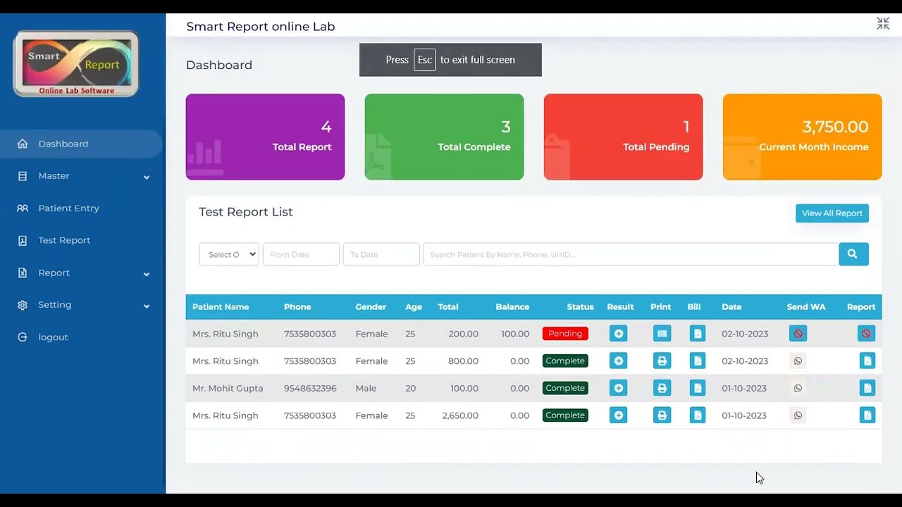Click the Esc key hint
Screen dimensions: 902x507
point(424,60)
